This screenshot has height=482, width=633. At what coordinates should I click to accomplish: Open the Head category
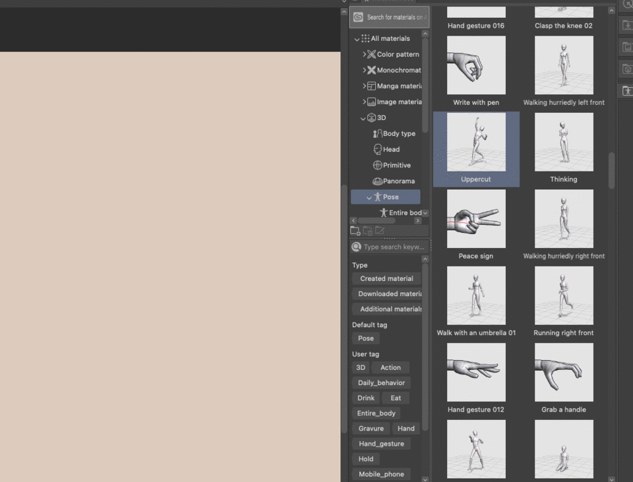(386, 150)
